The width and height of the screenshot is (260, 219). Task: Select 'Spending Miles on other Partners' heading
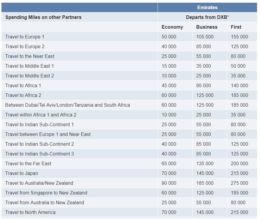(43, 17)
